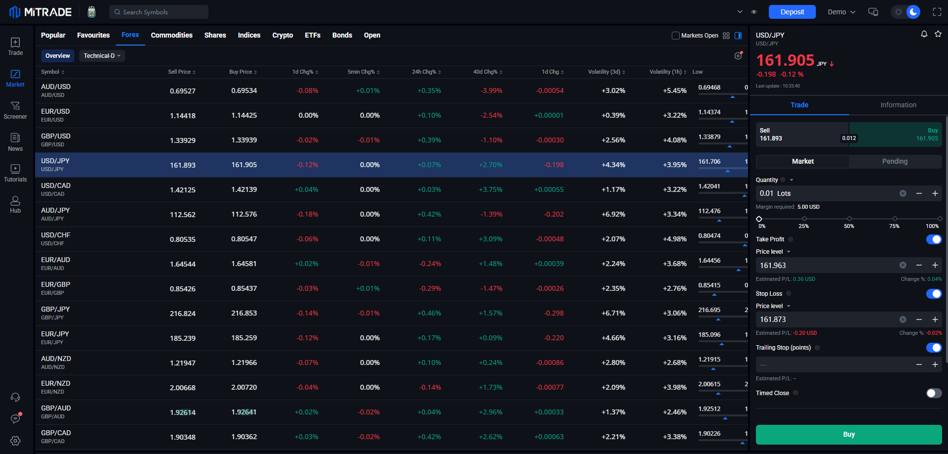Image resolution: width=948 pixels, height=454 pixels.
Task: Open the News sidebar section
Action: [x=15, y=142]
